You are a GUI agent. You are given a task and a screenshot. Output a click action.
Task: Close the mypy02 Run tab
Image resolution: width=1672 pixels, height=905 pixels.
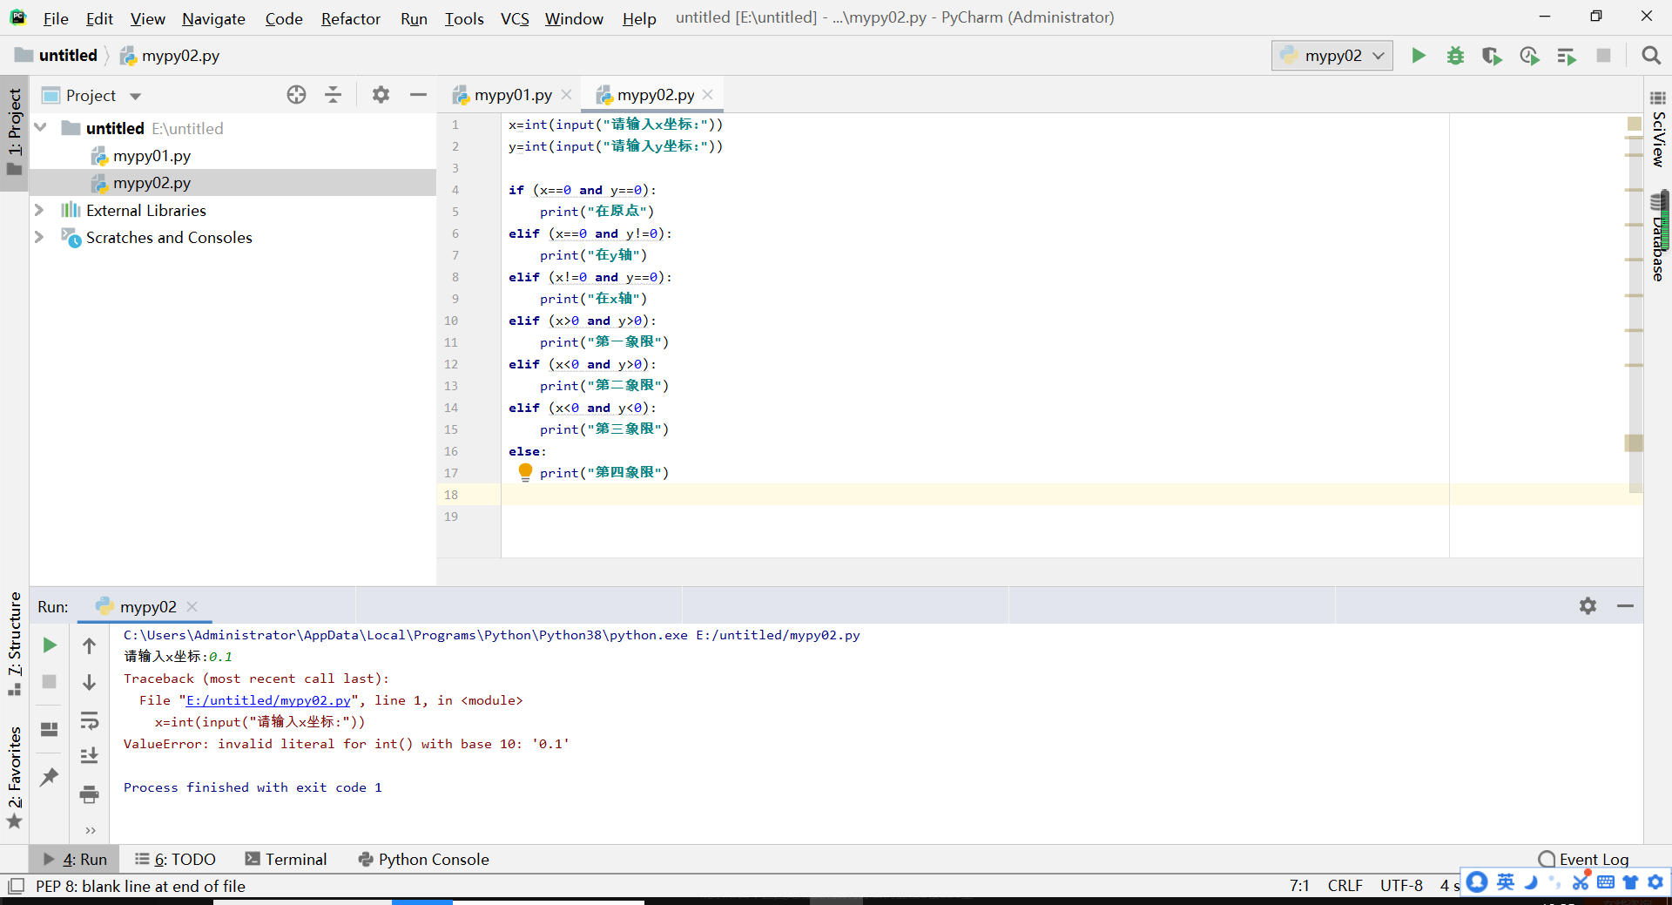pyautogui.click(x=192, y=606)
